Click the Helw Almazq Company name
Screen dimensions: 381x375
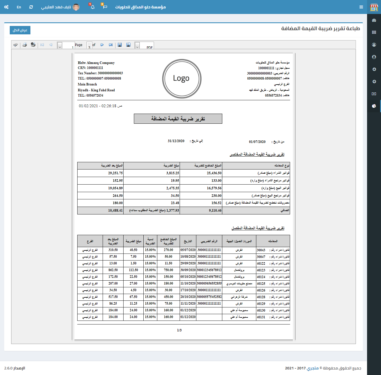[x=96, y=63]
